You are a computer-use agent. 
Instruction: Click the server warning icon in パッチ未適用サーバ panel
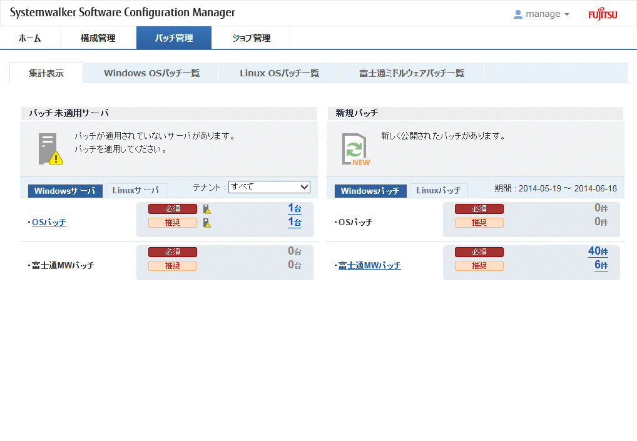pos(51,149)
